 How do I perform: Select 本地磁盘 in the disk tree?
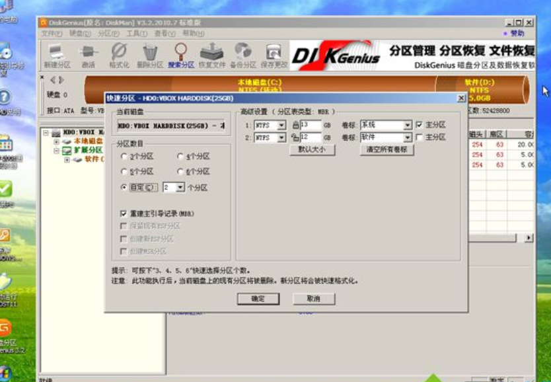[x=89, y=141]
